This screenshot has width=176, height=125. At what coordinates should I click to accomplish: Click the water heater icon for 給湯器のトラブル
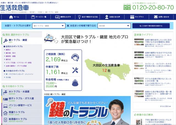(5, 120)
